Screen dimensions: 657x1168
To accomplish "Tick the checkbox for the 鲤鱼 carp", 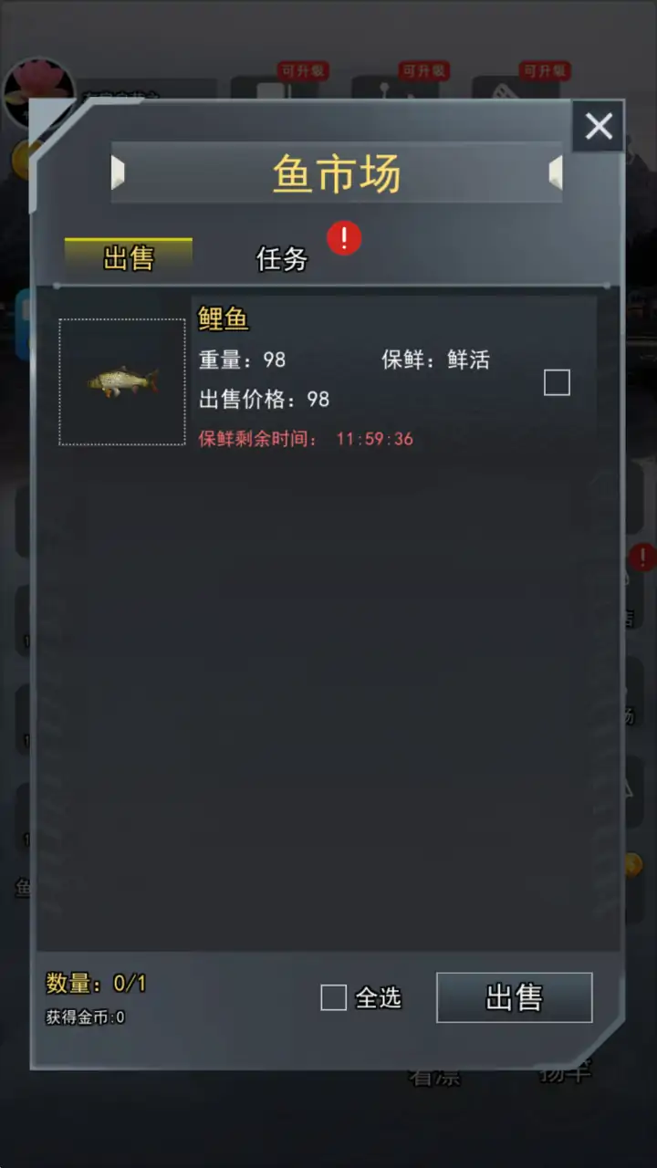I will 557,382.
